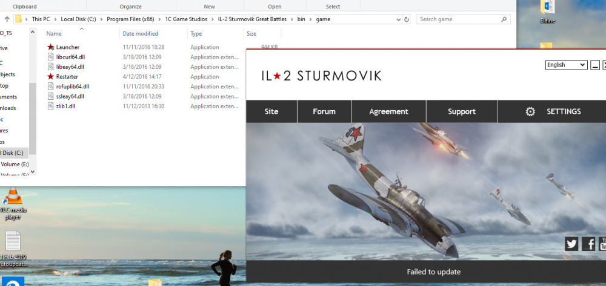
Task: Open the English language dropdown
Action: tap(566, 65)
